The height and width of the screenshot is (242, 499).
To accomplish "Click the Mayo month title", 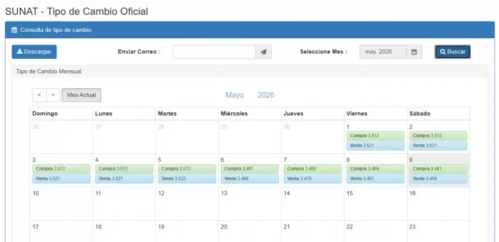I will (235, 95).
